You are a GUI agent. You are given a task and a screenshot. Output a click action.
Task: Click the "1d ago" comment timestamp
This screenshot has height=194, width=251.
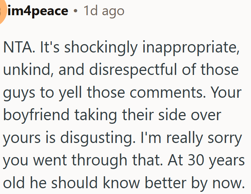[x=104, y=11]
